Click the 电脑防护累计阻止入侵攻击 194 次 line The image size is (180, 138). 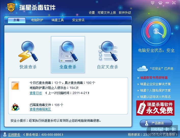[x=54, y=88]
